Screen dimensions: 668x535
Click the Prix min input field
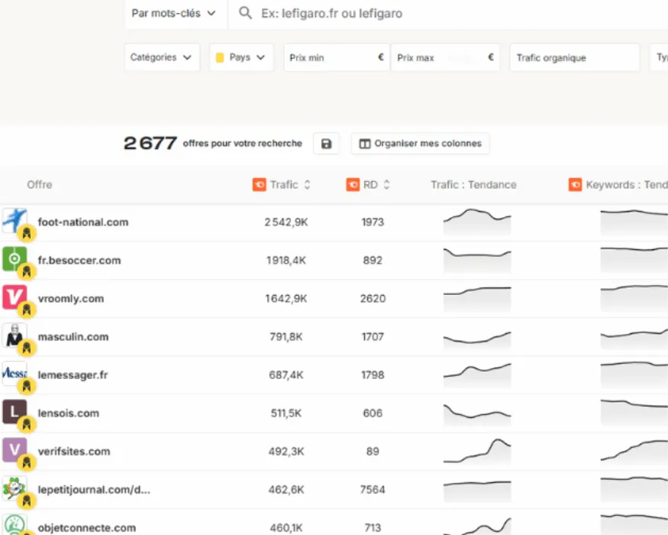tap(336, 57)
